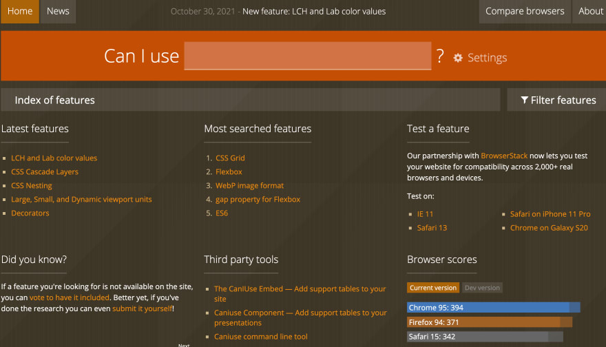Image resolution: width=606 pixels, height=347 pixels.
Task: Open the Filter features panel
Action: point(558,100)
